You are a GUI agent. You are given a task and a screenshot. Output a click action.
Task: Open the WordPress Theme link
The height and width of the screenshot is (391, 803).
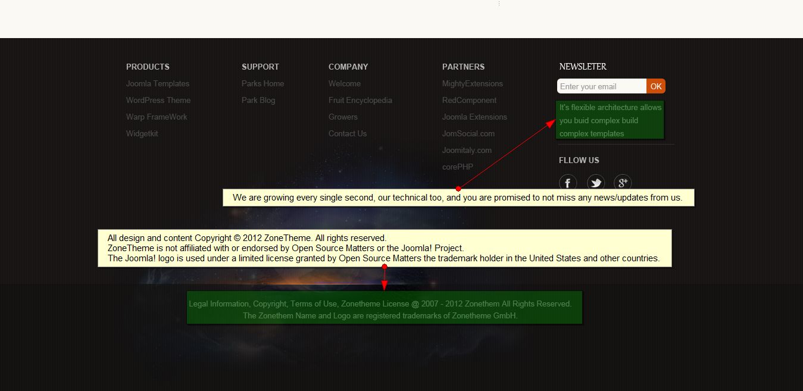pyautogui.click(x=158, y=101)
